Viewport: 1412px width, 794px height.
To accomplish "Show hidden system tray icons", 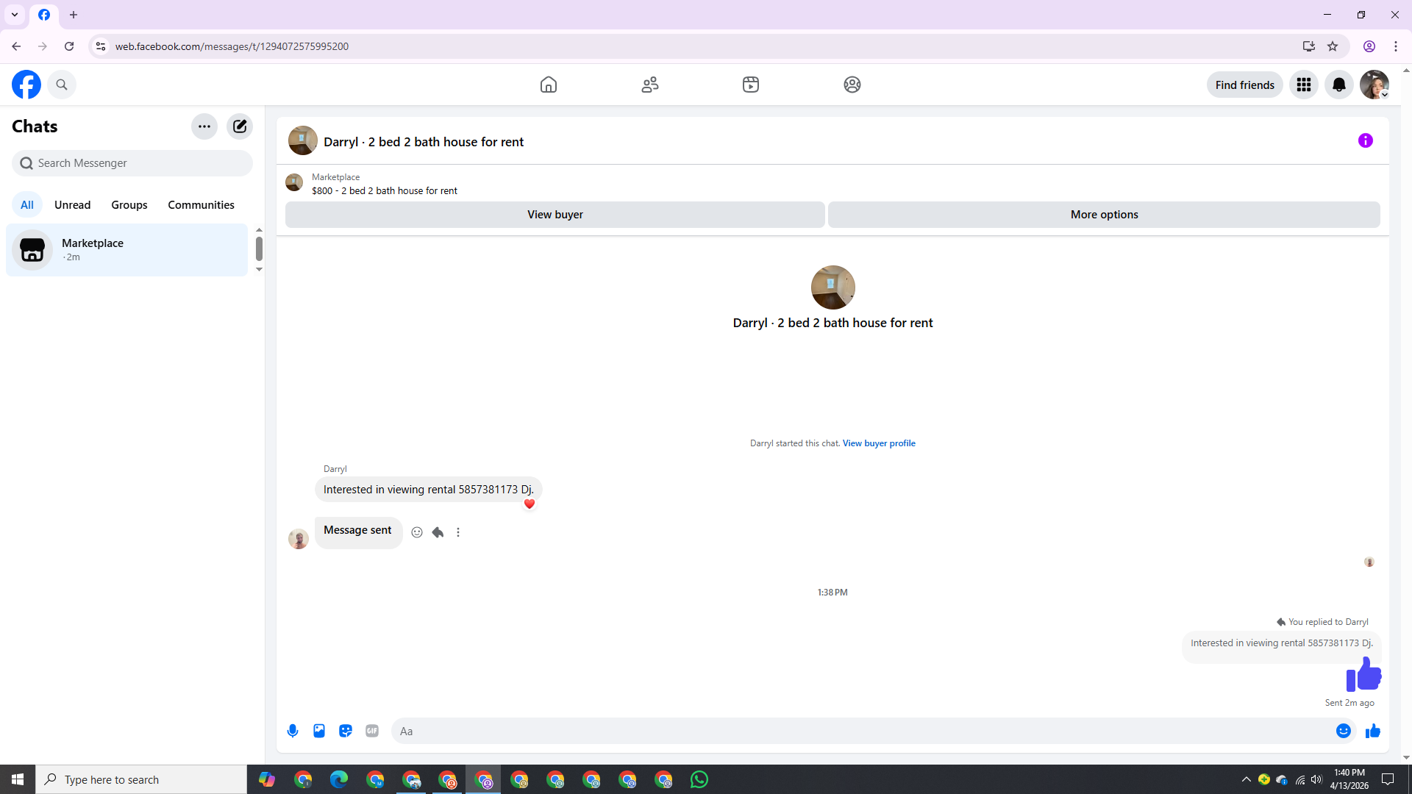I will [x=1247, y=779].
